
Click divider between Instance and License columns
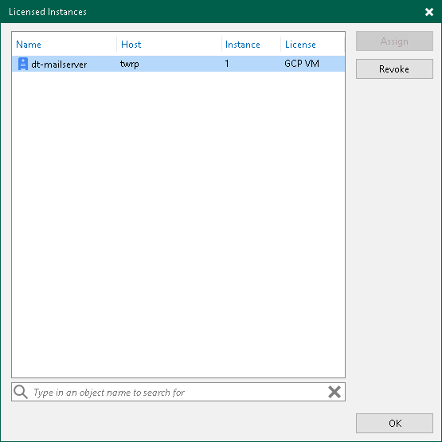281,44
